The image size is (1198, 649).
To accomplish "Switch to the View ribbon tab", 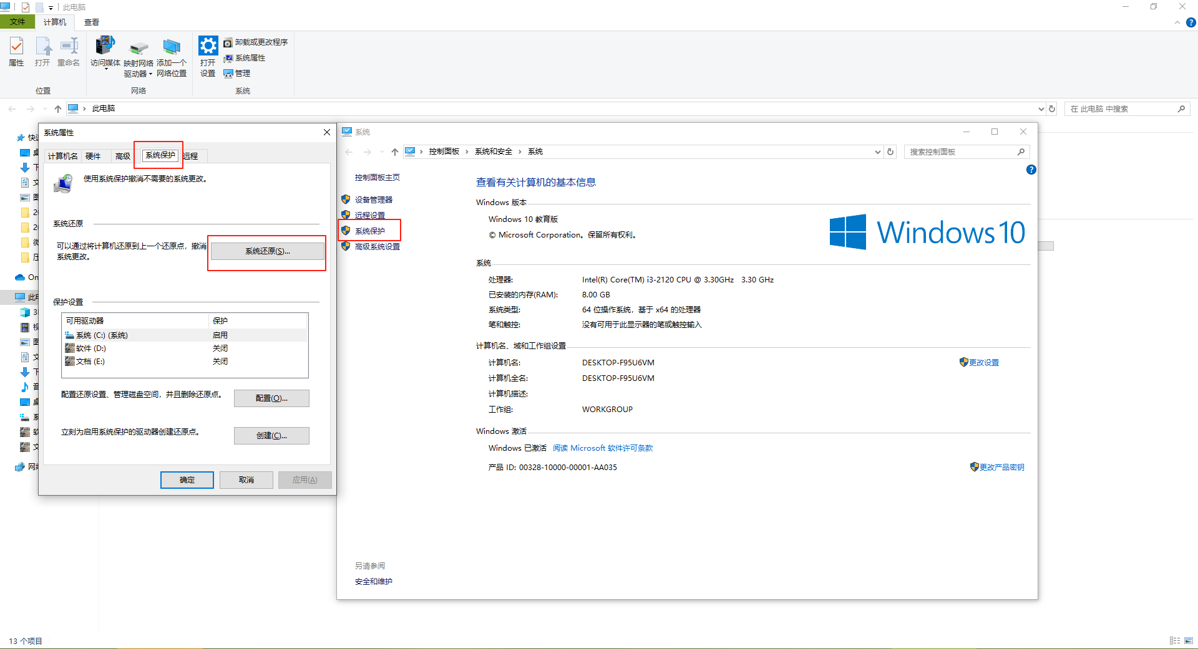I will [x=92, y=22].
